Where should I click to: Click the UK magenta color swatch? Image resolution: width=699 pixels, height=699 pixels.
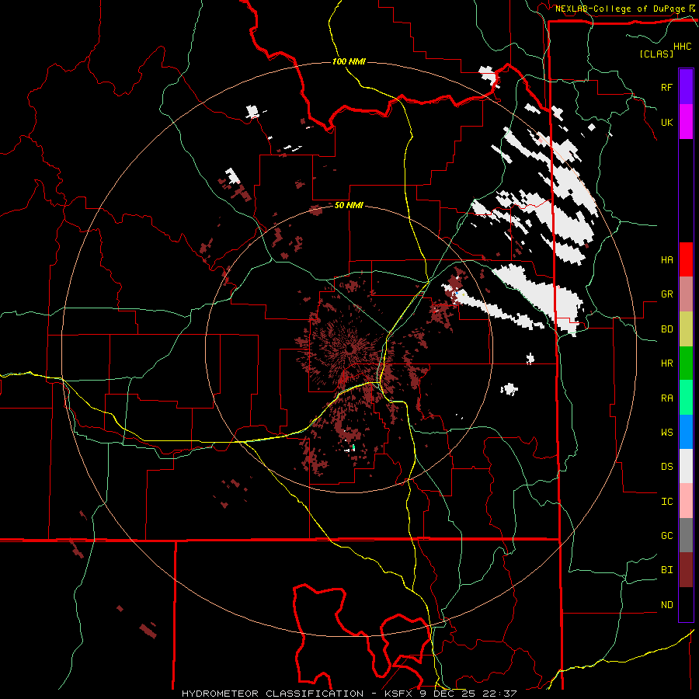686,122
